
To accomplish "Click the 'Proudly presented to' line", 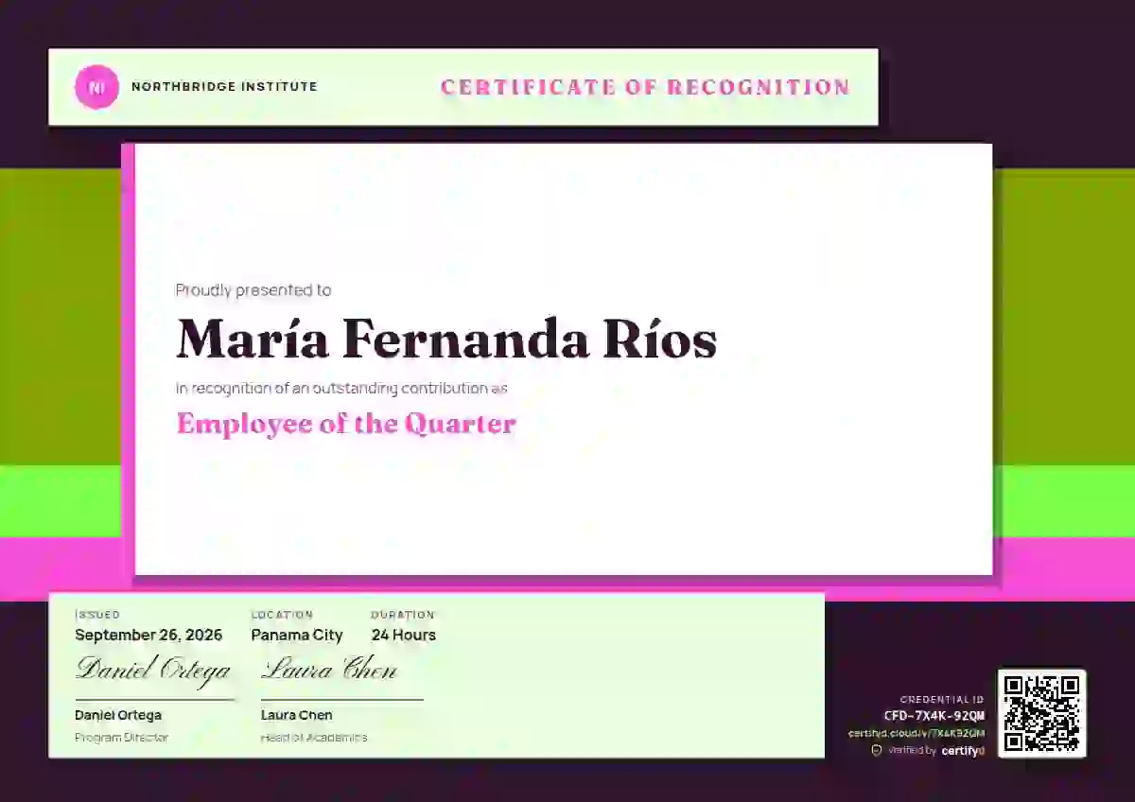I will point(253,290).
